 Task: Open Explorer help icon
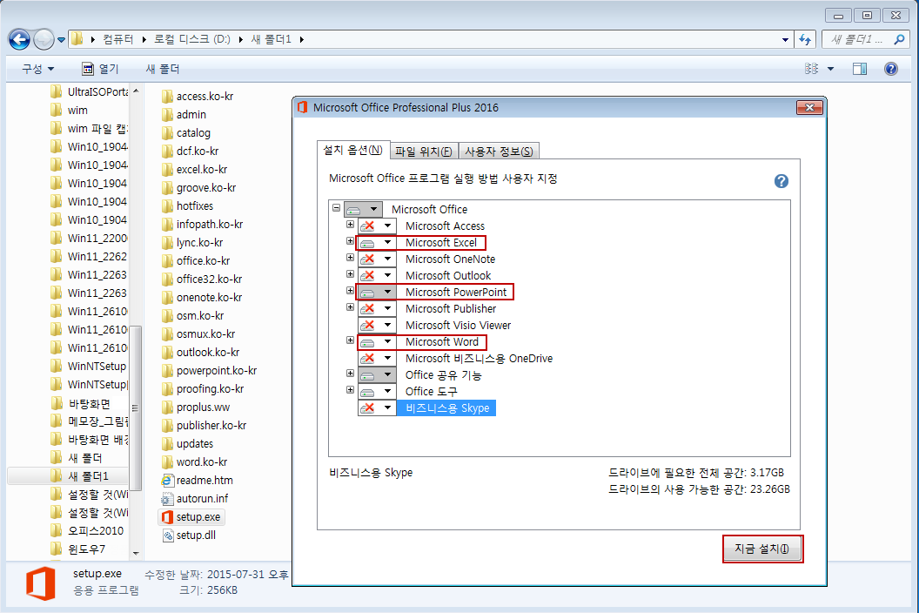pos(891,69)
